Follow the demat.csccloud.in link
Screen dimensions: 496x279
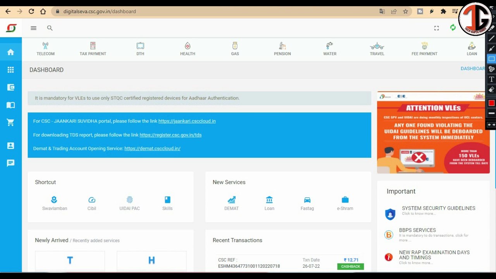(x=152, y=148)
